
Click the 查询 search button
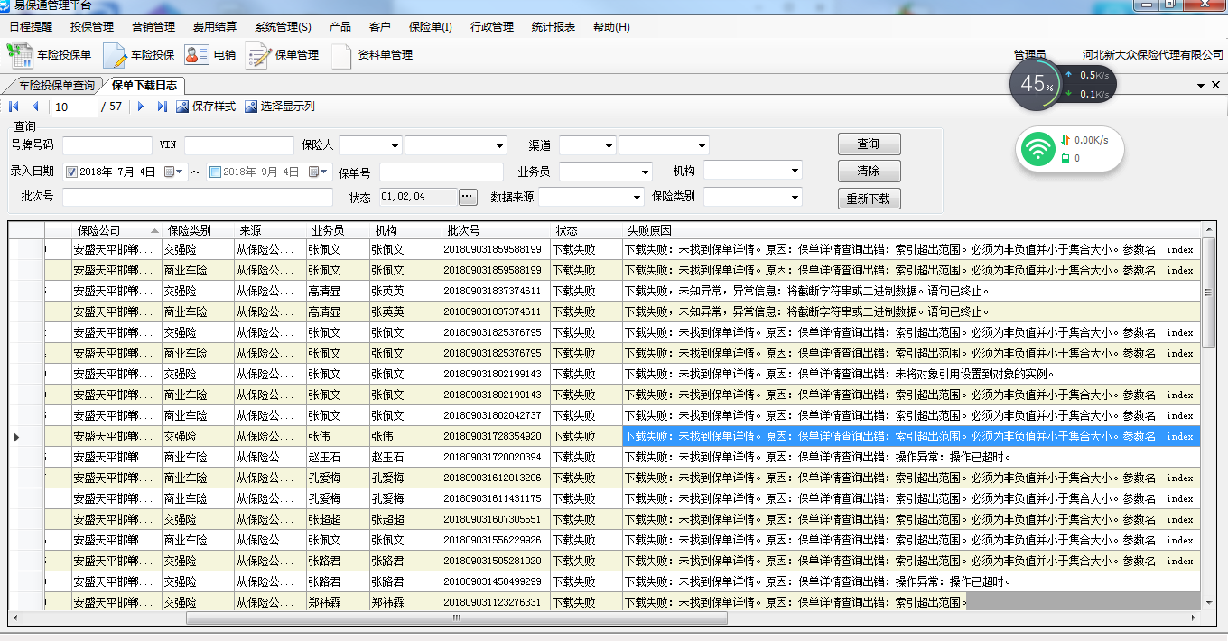(868, 144)
